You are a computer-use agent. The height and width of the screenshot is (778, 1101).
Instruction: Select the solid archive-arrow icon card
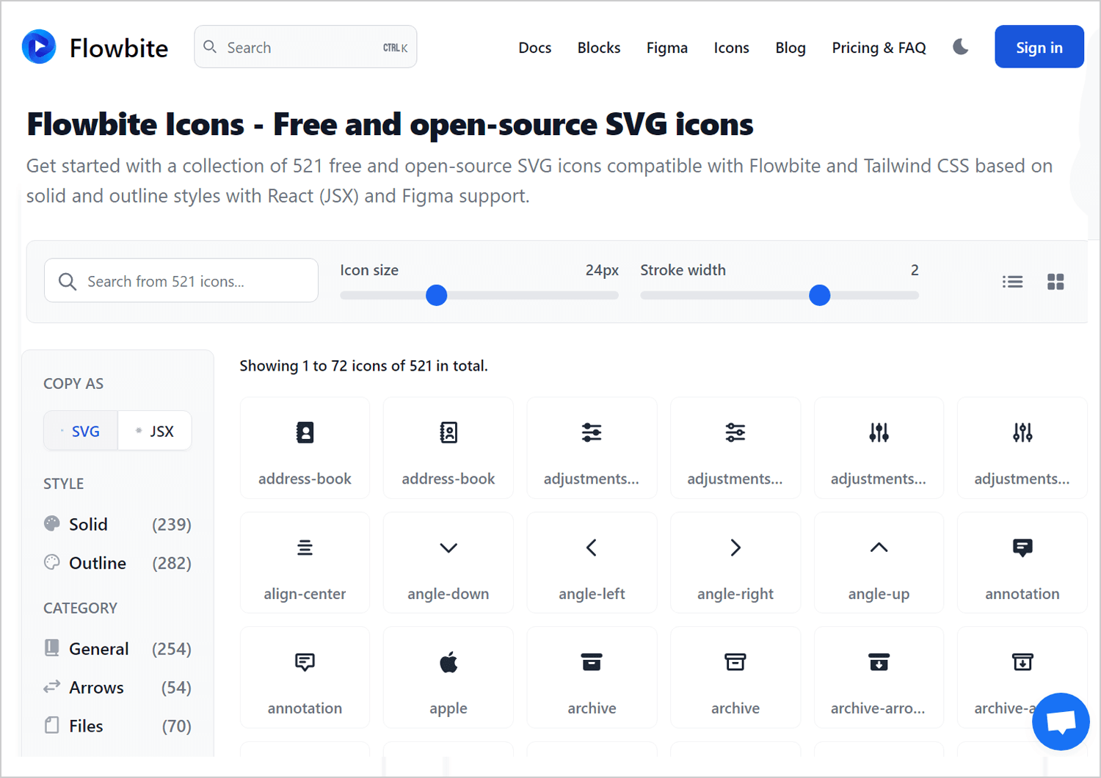point(879,677)
